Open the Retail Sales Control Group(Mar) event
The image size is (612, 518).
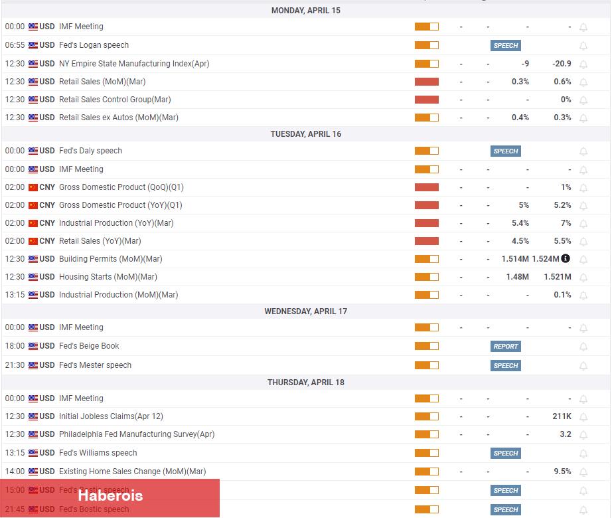[115, 100]
